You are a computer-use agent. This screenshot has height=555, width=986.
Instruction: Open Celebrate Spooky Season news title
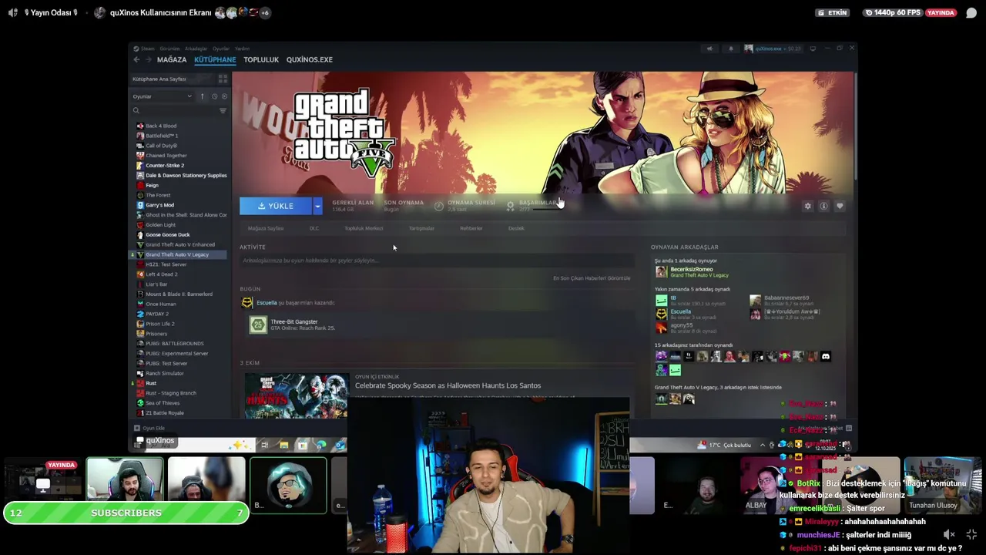click(x=448, y=385)
